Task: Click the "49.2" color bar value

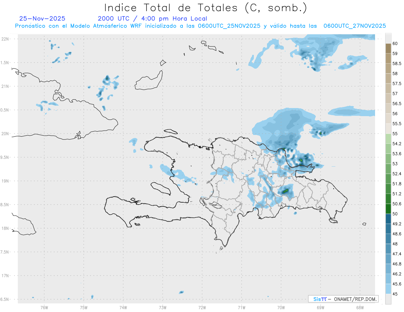Action: (x=397, y=224)
